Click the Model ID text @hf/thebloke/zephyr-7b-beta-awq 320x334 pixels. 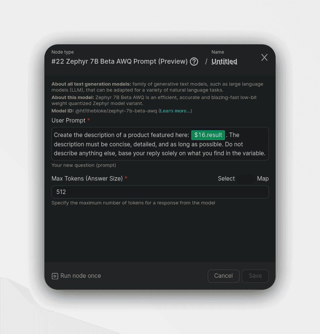click(116, 111)
